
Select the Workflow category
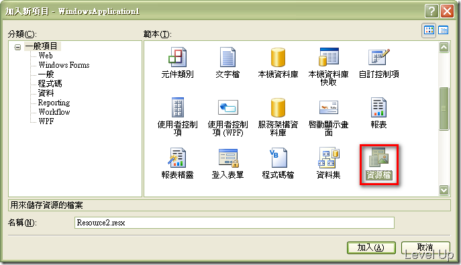tap(54, 112)
